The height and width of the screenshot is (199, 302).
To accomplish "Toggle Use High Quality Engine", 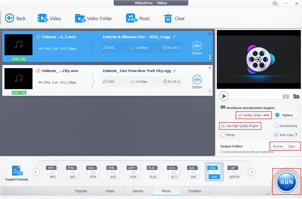I will point(223,126).
